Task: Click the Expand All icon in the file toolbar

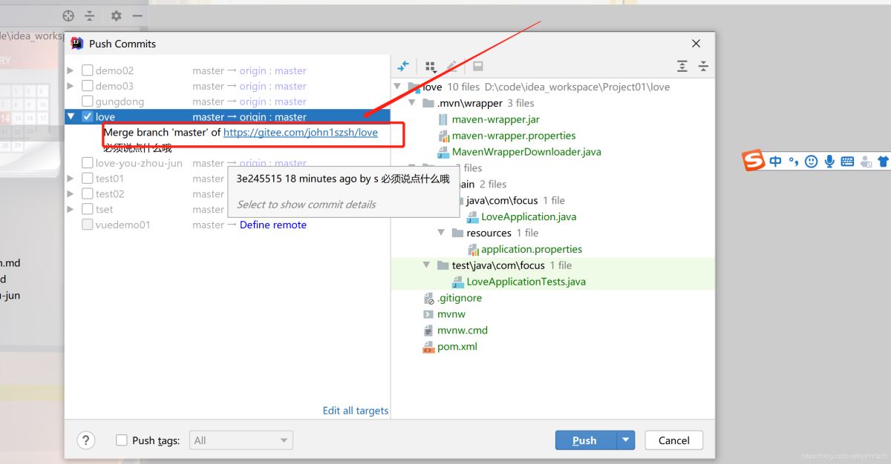Action: point(682,66)
